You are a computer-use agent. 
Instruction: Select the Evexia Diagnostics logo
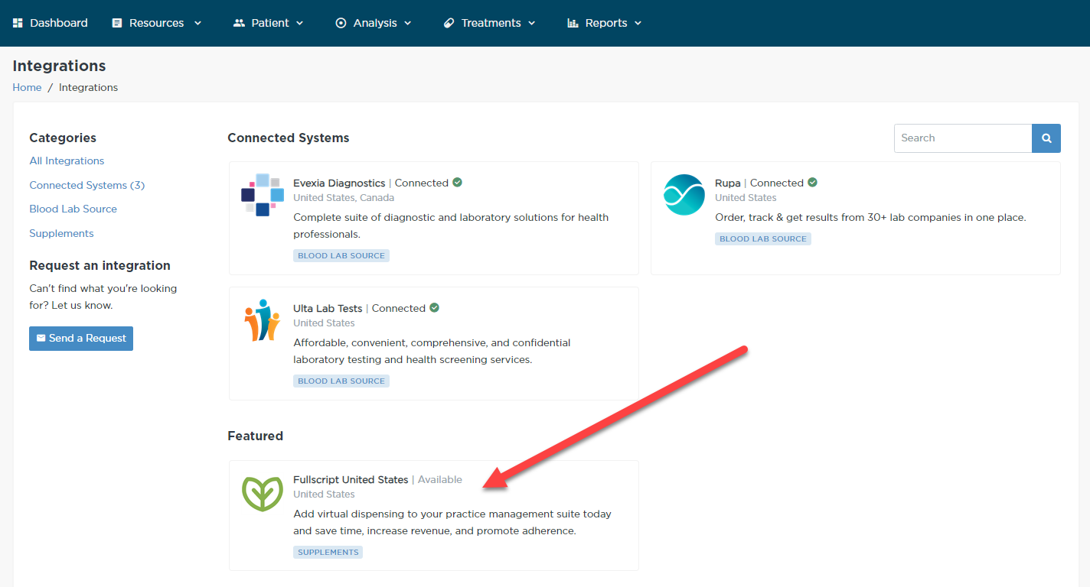(x=262, y=196)
